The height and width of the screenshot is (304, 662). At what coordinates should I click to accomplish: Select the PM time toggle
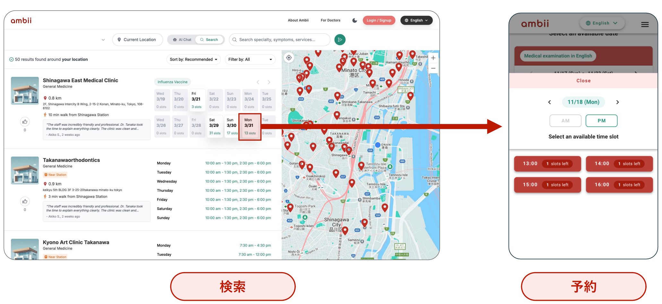601,121
